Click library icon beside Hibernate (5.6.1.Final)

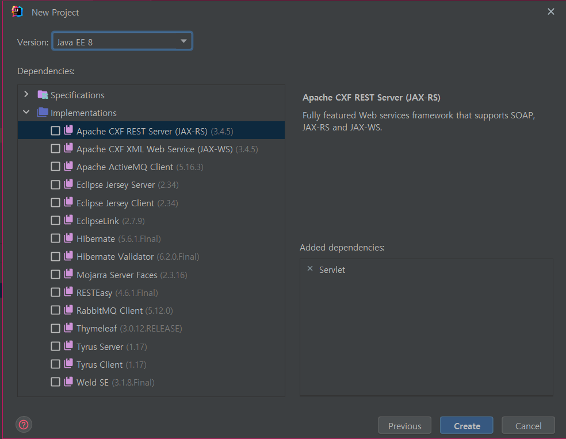pyautogui.click(x=68, y=238)
